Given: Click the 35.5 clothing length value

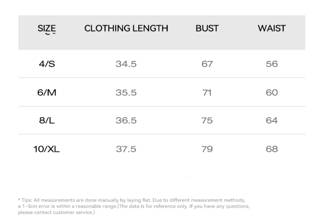Looking at the screenshot, I should click(x=126, y=92).
